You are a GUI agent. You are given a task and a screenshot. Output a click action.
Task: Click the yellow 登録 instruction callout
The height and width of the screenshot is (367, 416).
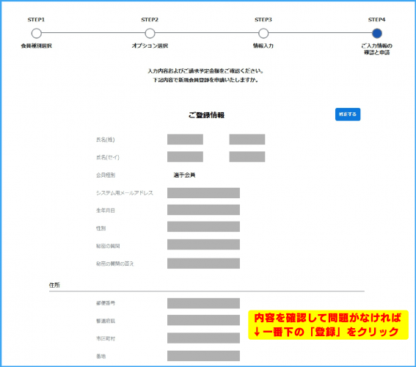(328, 325)
